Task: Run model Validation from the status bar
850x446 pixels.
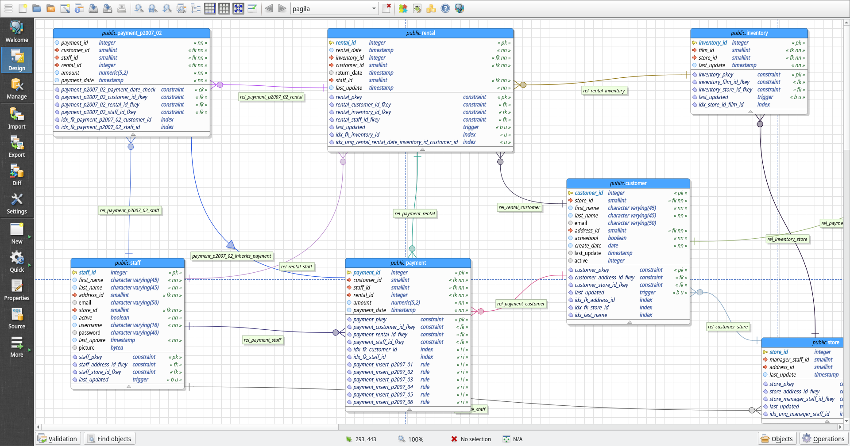Action: (x=58, y=438)
